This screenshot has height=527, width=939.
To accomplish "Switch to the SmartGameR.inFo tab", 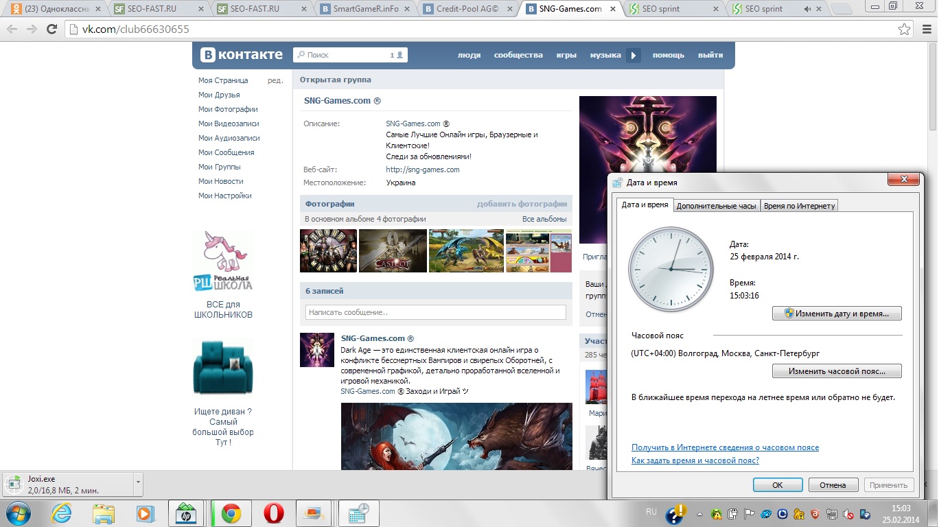I will point(365,9).
